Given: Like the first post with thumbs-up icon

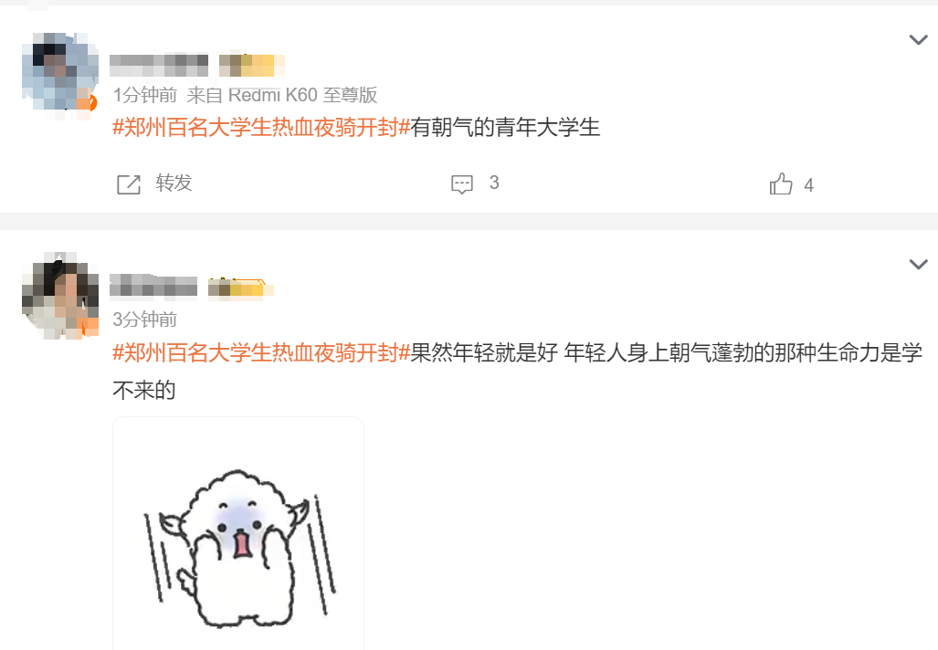Looking at the screenshot, I should 781,184.
